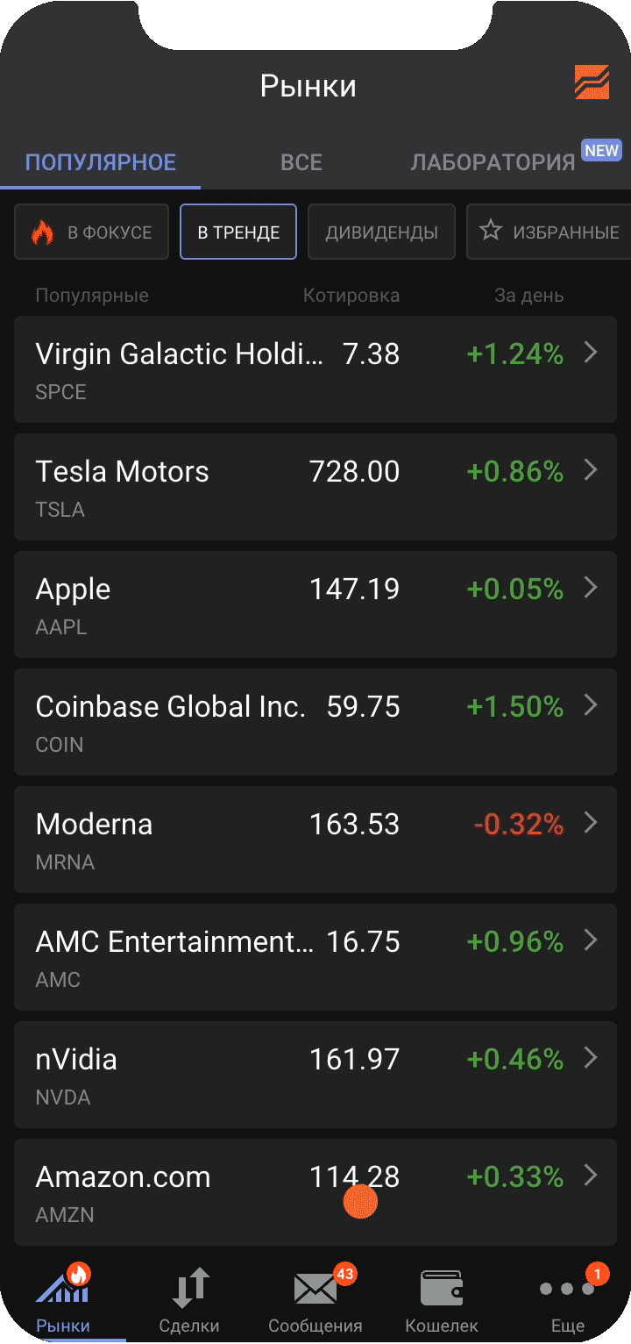The image size is (631, 1344).
Task: Open AMC Entertainment stock row
Action: point(263,958)
